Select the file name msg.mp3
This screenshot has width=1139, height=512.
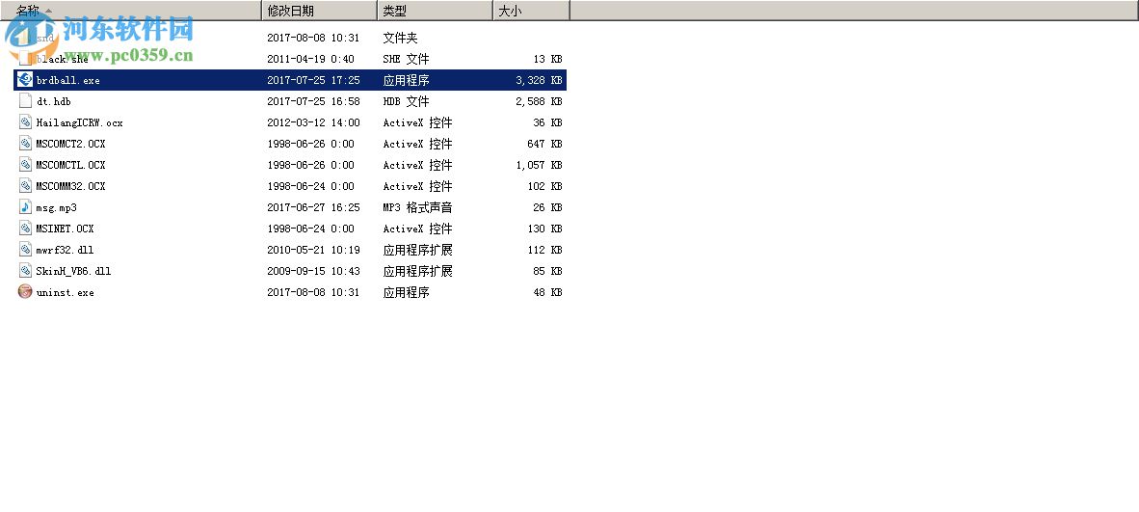[57, 207]
